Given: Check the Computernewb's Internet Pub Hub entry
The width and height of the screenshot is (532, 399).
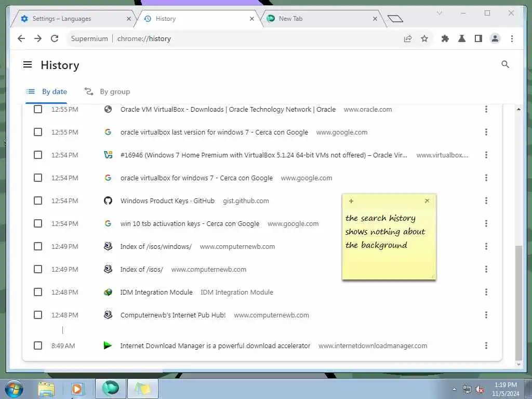Looking at the screenshot, I should click(x=38, y=315).
